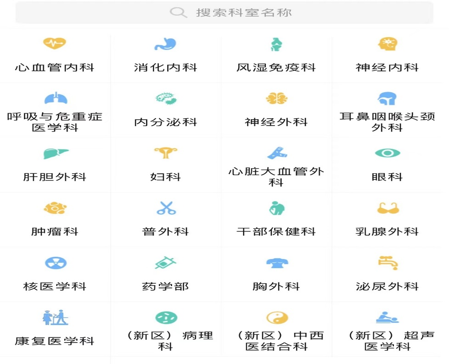The height and width of the screenshot is (364, 449).
Task: Click the eye icon for 眼科
Action: point(387,153)
